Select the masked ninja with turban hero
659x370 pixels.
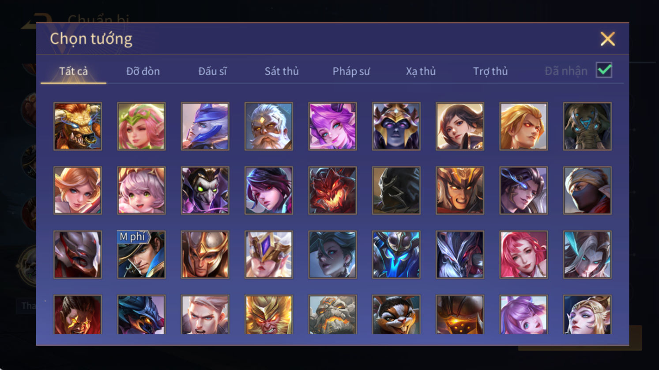(x=587, y=190)
